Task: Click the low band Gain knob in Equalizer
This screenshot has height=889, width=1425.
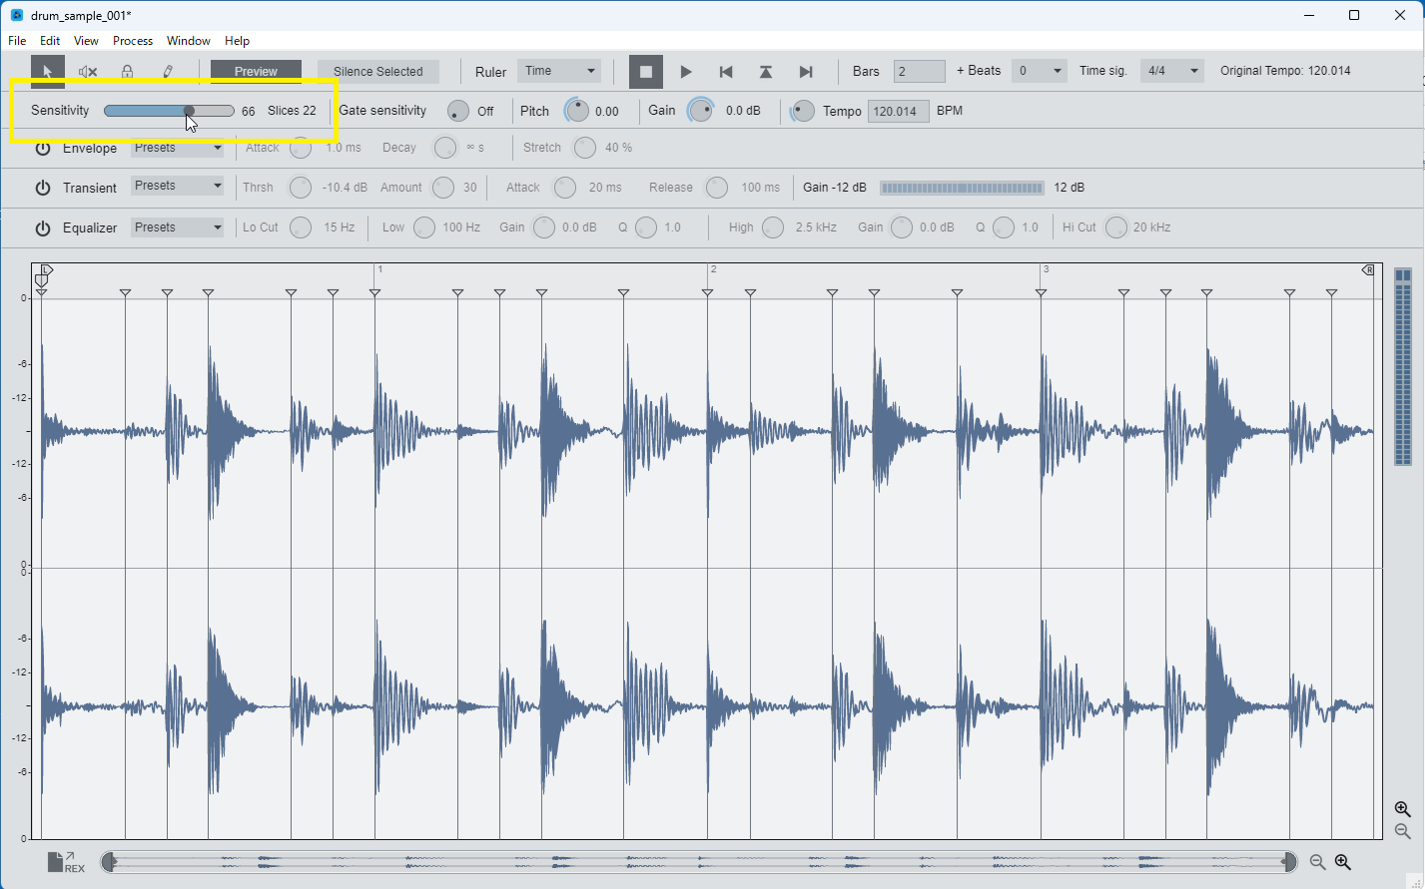Action: tap(544, 227)
